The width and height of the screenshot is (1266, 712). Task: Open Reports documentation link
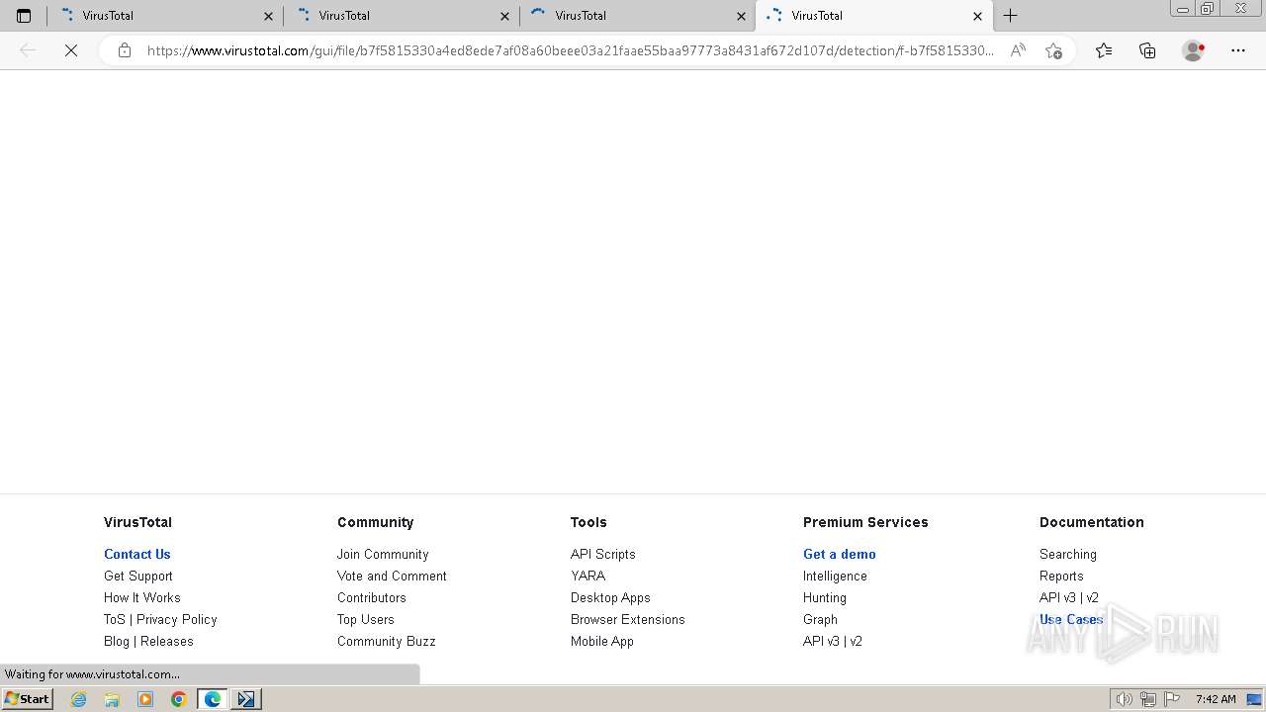click(1061, 576)
